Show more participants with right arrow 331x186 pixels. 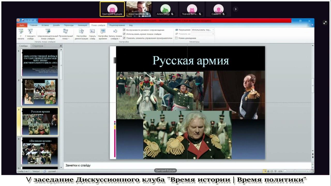[235, 9]
